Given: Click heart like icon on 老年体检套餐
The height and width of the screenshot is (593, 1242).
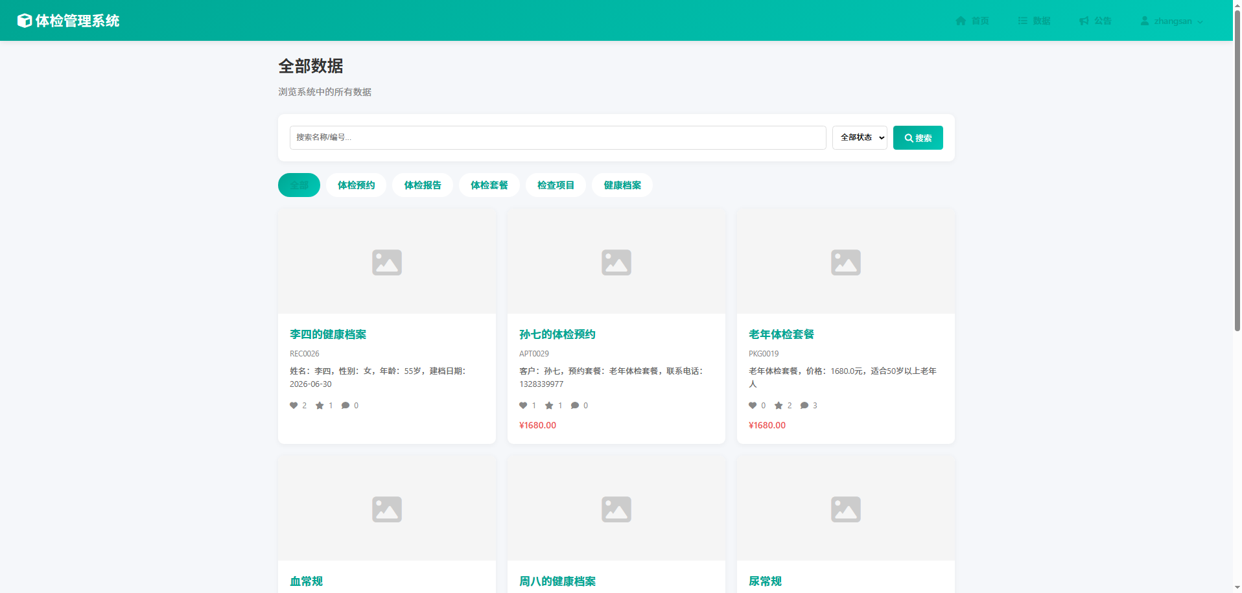Looking at the screenshot, I should pos(753,406).
